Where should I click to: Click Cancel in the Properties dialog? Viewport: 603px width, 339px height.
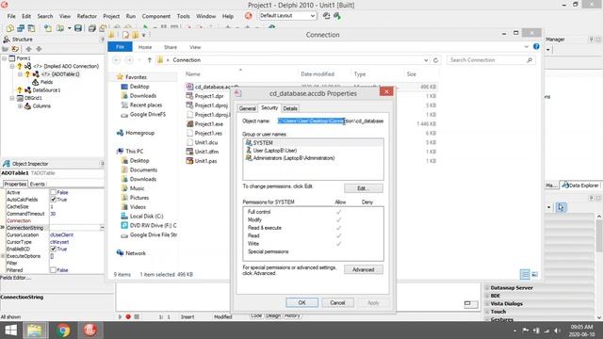(x=337, y=302)
